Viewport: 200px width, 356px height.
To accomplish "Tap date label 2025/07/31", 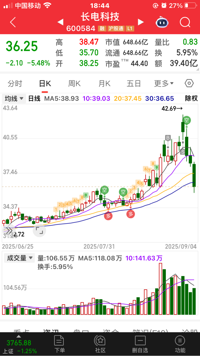I will point(99,246).
